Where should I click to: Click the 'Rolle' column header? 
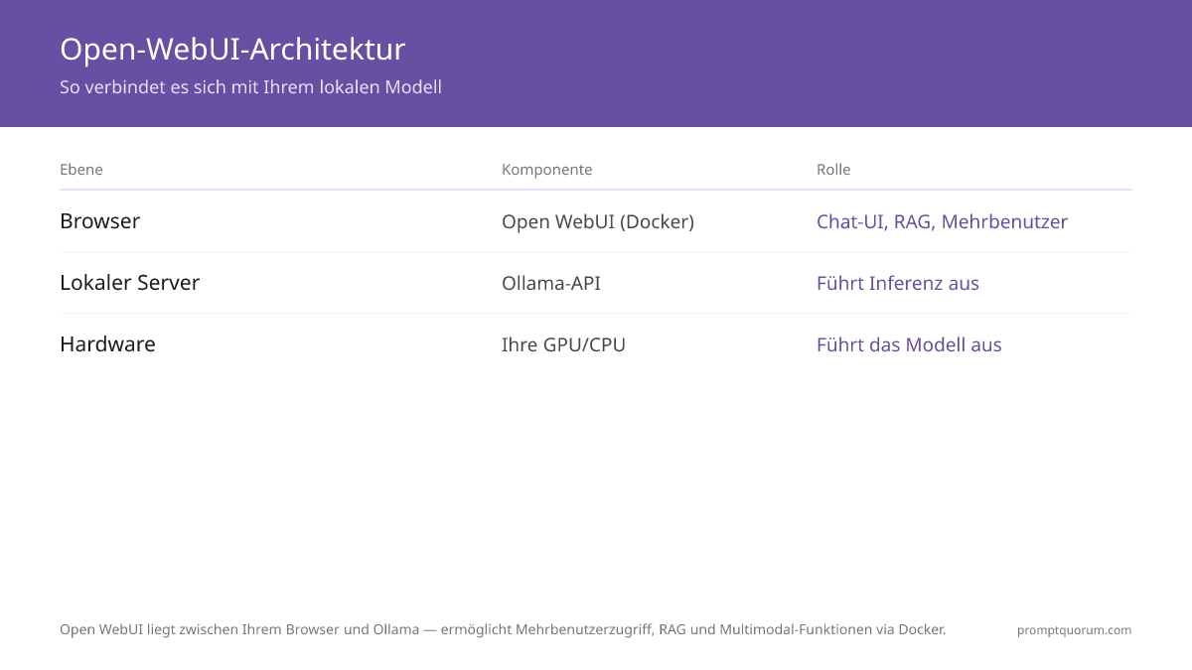(833, 170)
